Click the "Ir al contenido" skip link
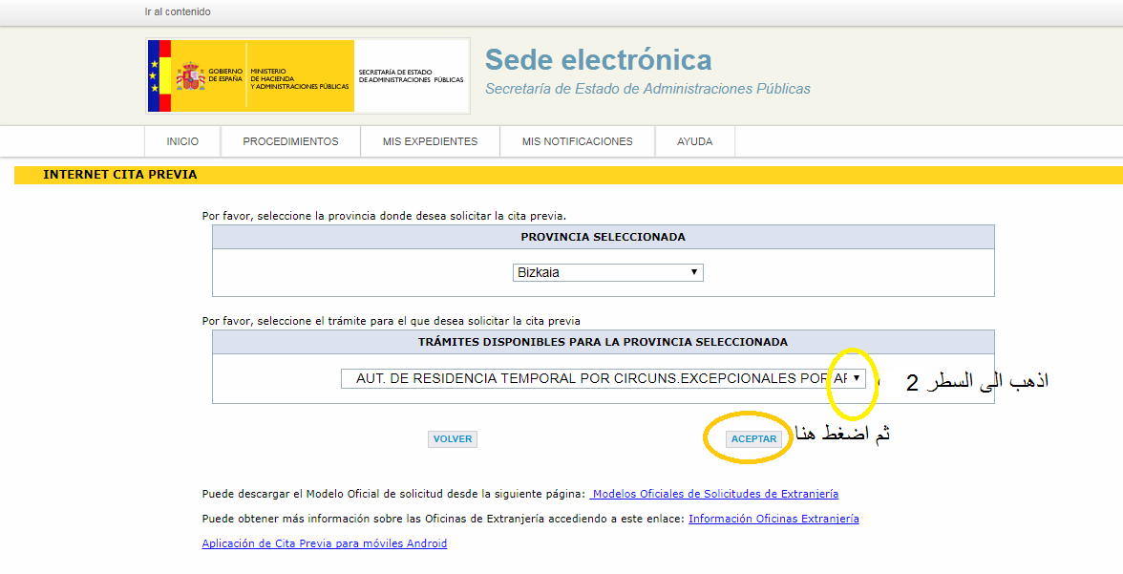The image size is (1123, 574). coord(178,11)
